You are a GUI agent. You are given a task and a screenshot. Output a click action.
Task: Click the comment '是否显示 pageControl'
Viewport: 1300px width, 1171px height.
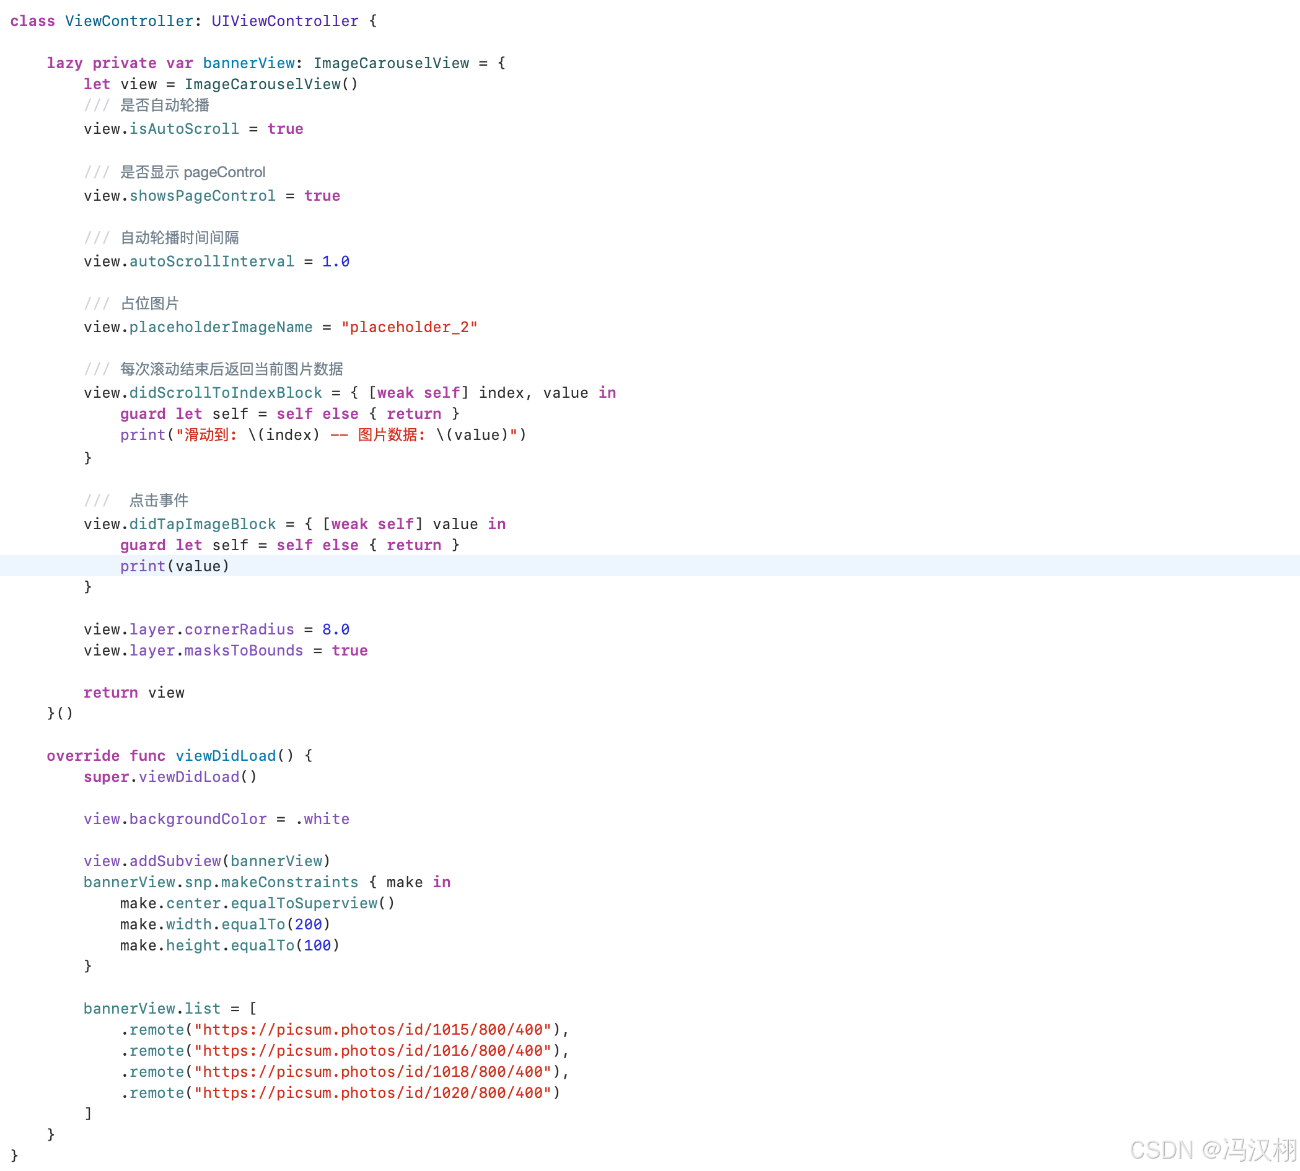(193, 172)
